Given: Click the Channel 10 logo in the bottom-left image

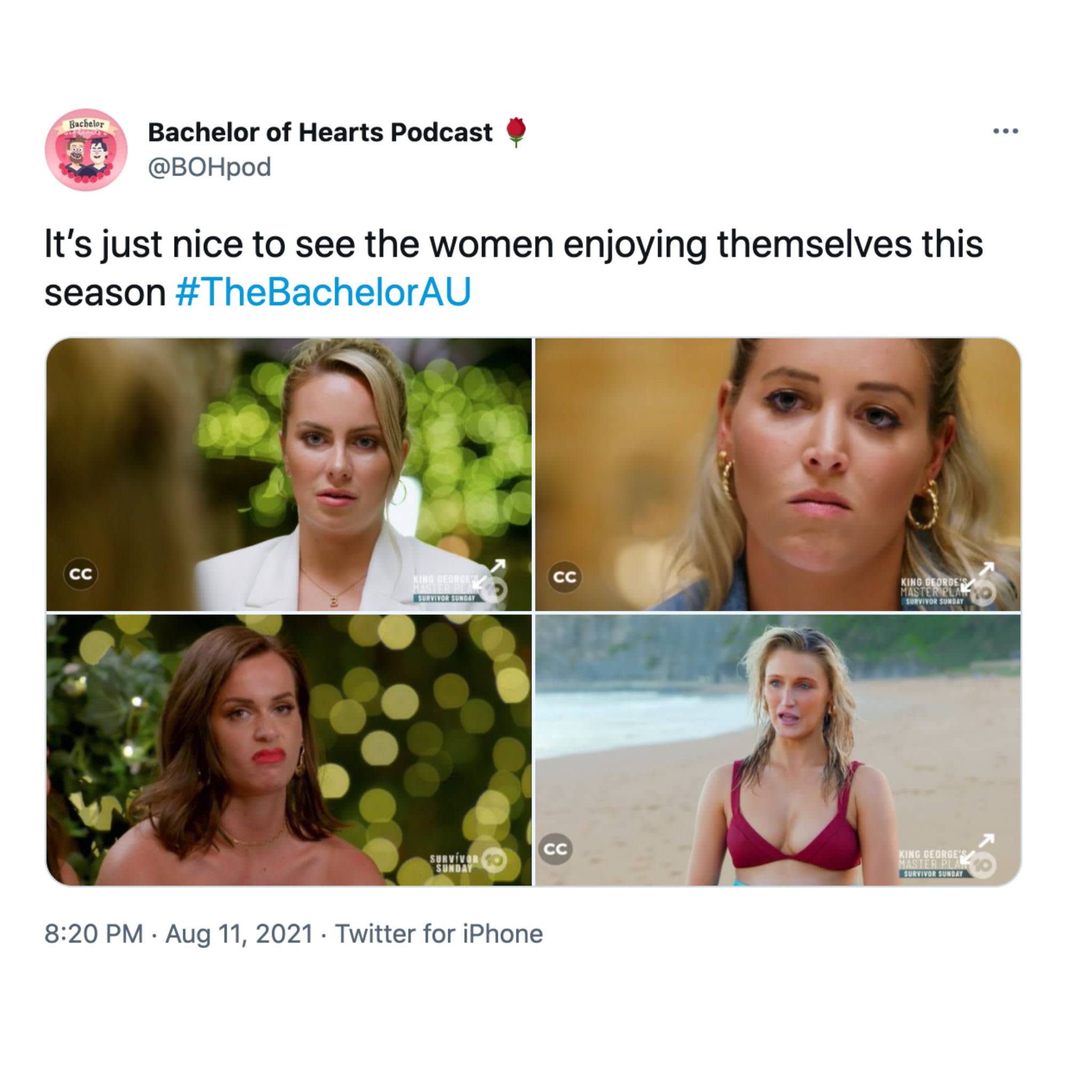Looking at the screenshot, I should [493, 861].
